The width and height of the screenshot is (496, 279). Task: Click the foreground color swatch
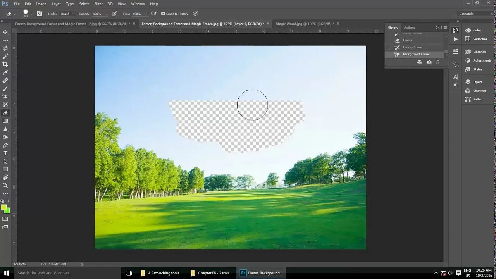pyautogui.click(x=3, y=207)
